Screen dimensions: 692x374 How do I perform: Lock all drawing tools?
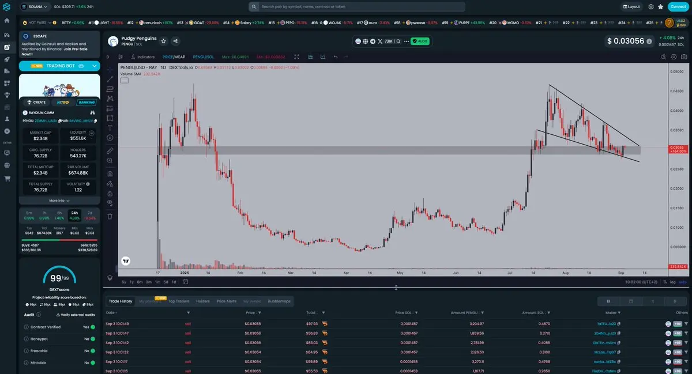pyautogui.click(x=110, y=193)
